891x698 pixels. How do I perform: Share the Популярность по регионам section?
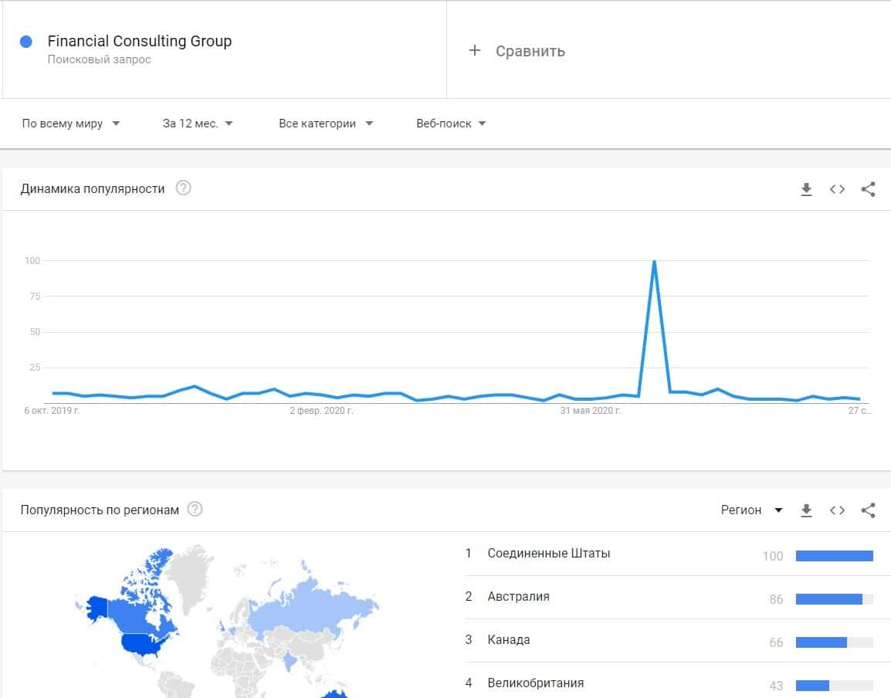[868, 510]
